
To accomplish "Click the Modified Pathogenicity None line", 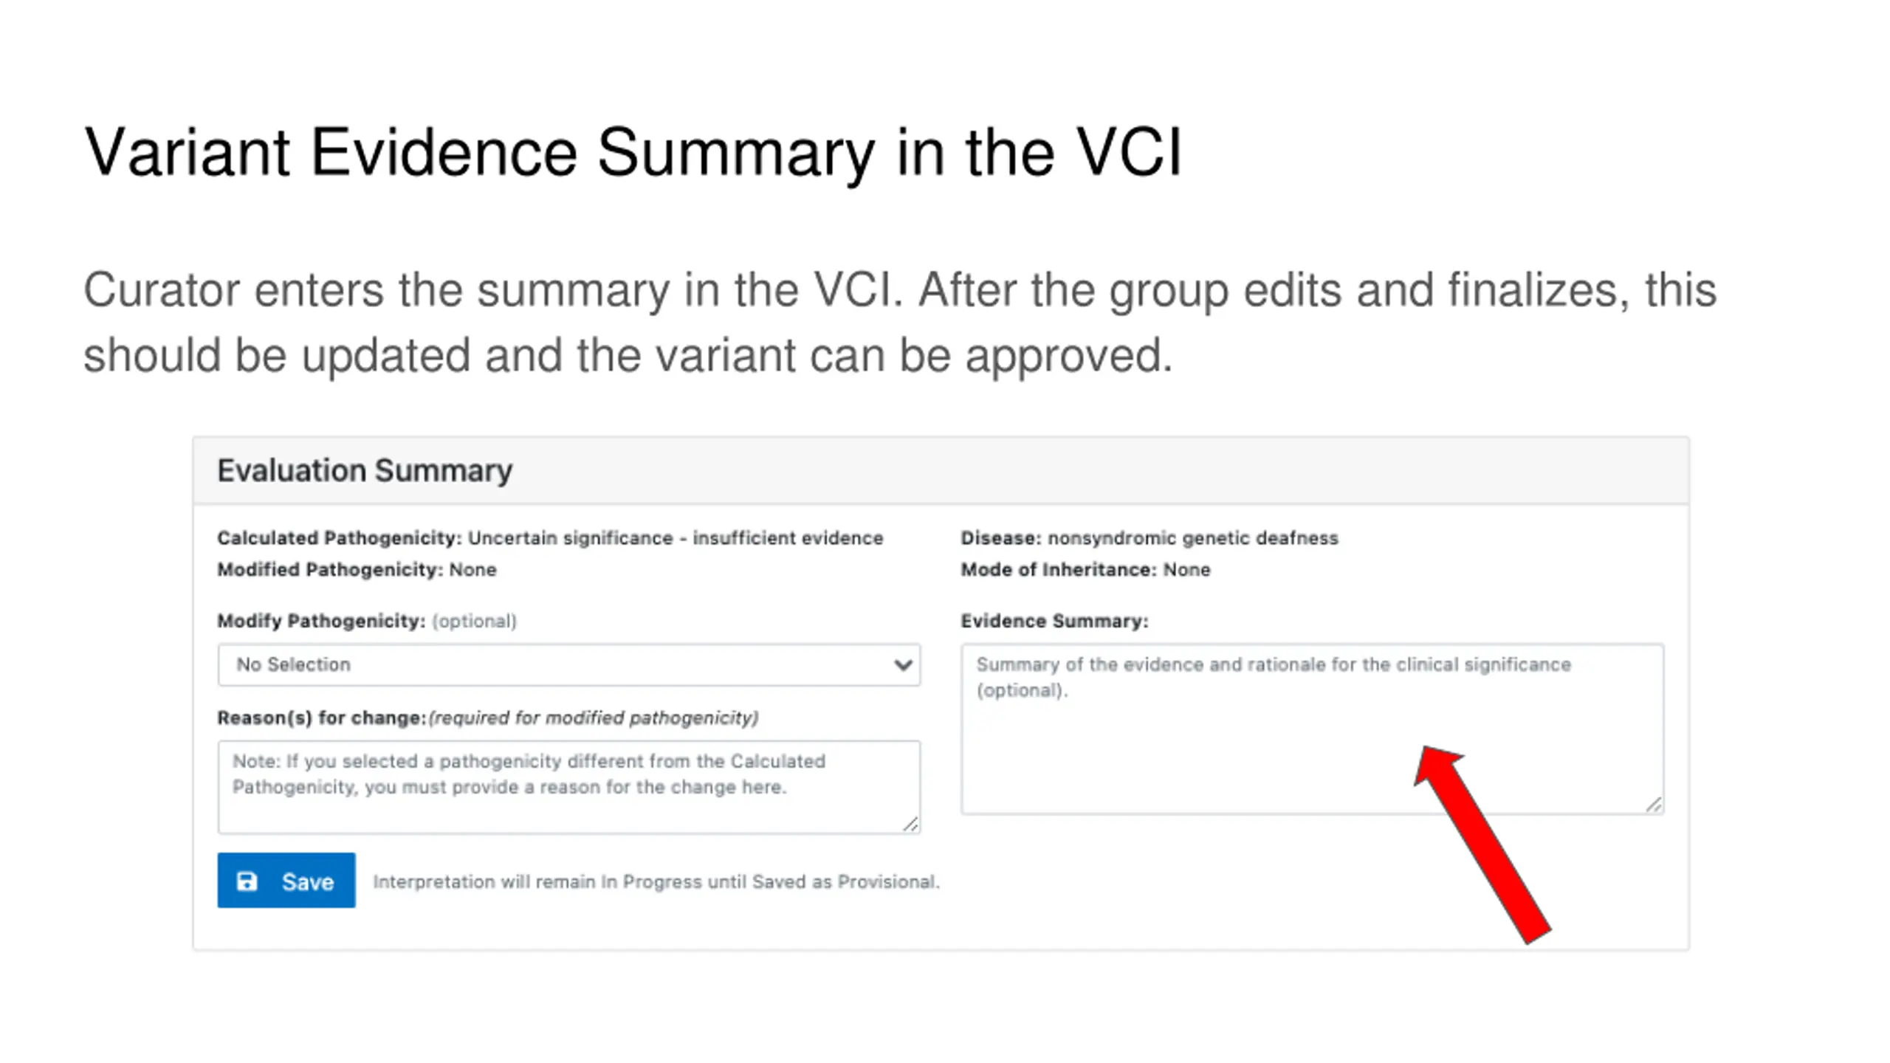I will [357, 570].
